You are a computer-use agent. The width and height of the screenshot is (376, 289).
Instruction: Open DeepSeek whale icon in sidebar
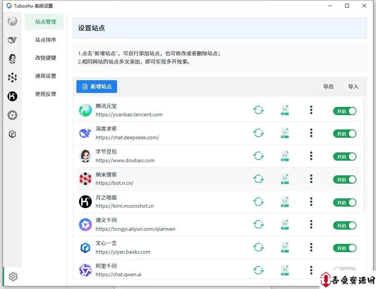click(x=12, y=40)
